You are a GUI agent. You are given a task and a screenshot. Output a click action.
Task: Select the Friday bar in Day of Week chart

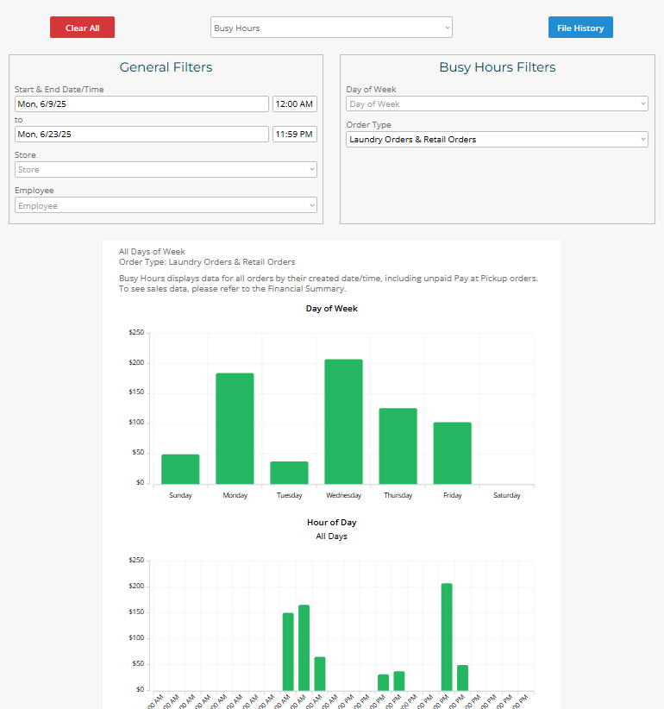point(453,453)
